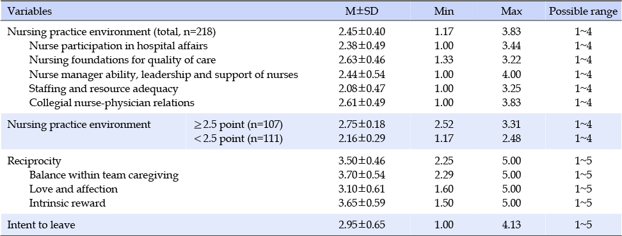Image resolution: width=622 pixels, height=236 pixels.
Task: Select the Intent to leave row label
Action: tap(41, 225)
